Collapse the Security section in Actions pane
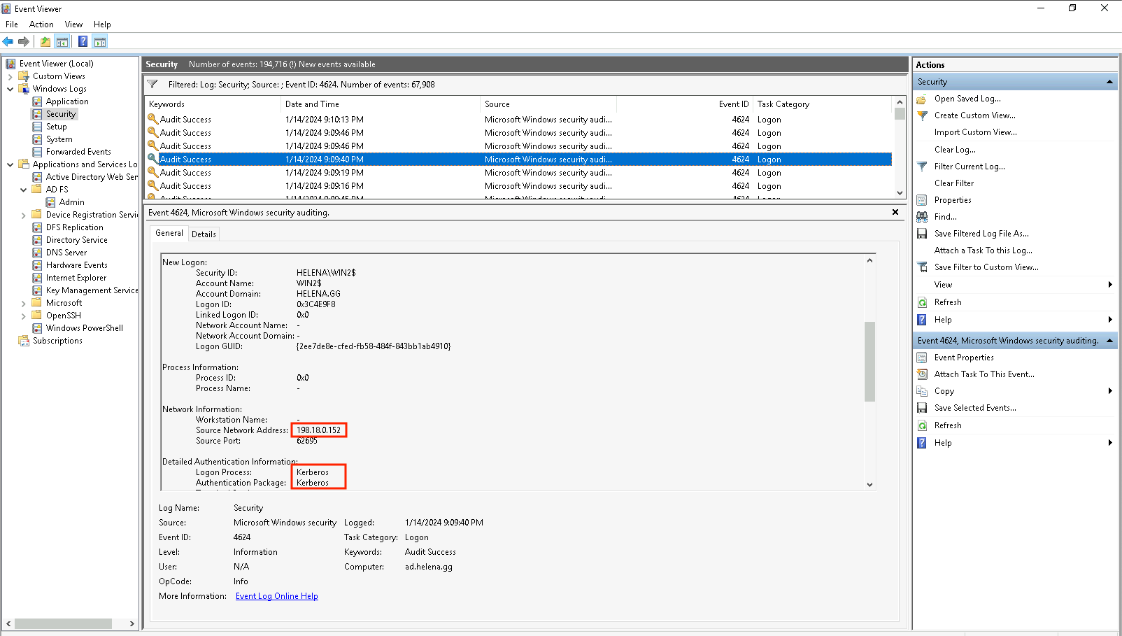1122x636 pixels. tap(1109, 82)
